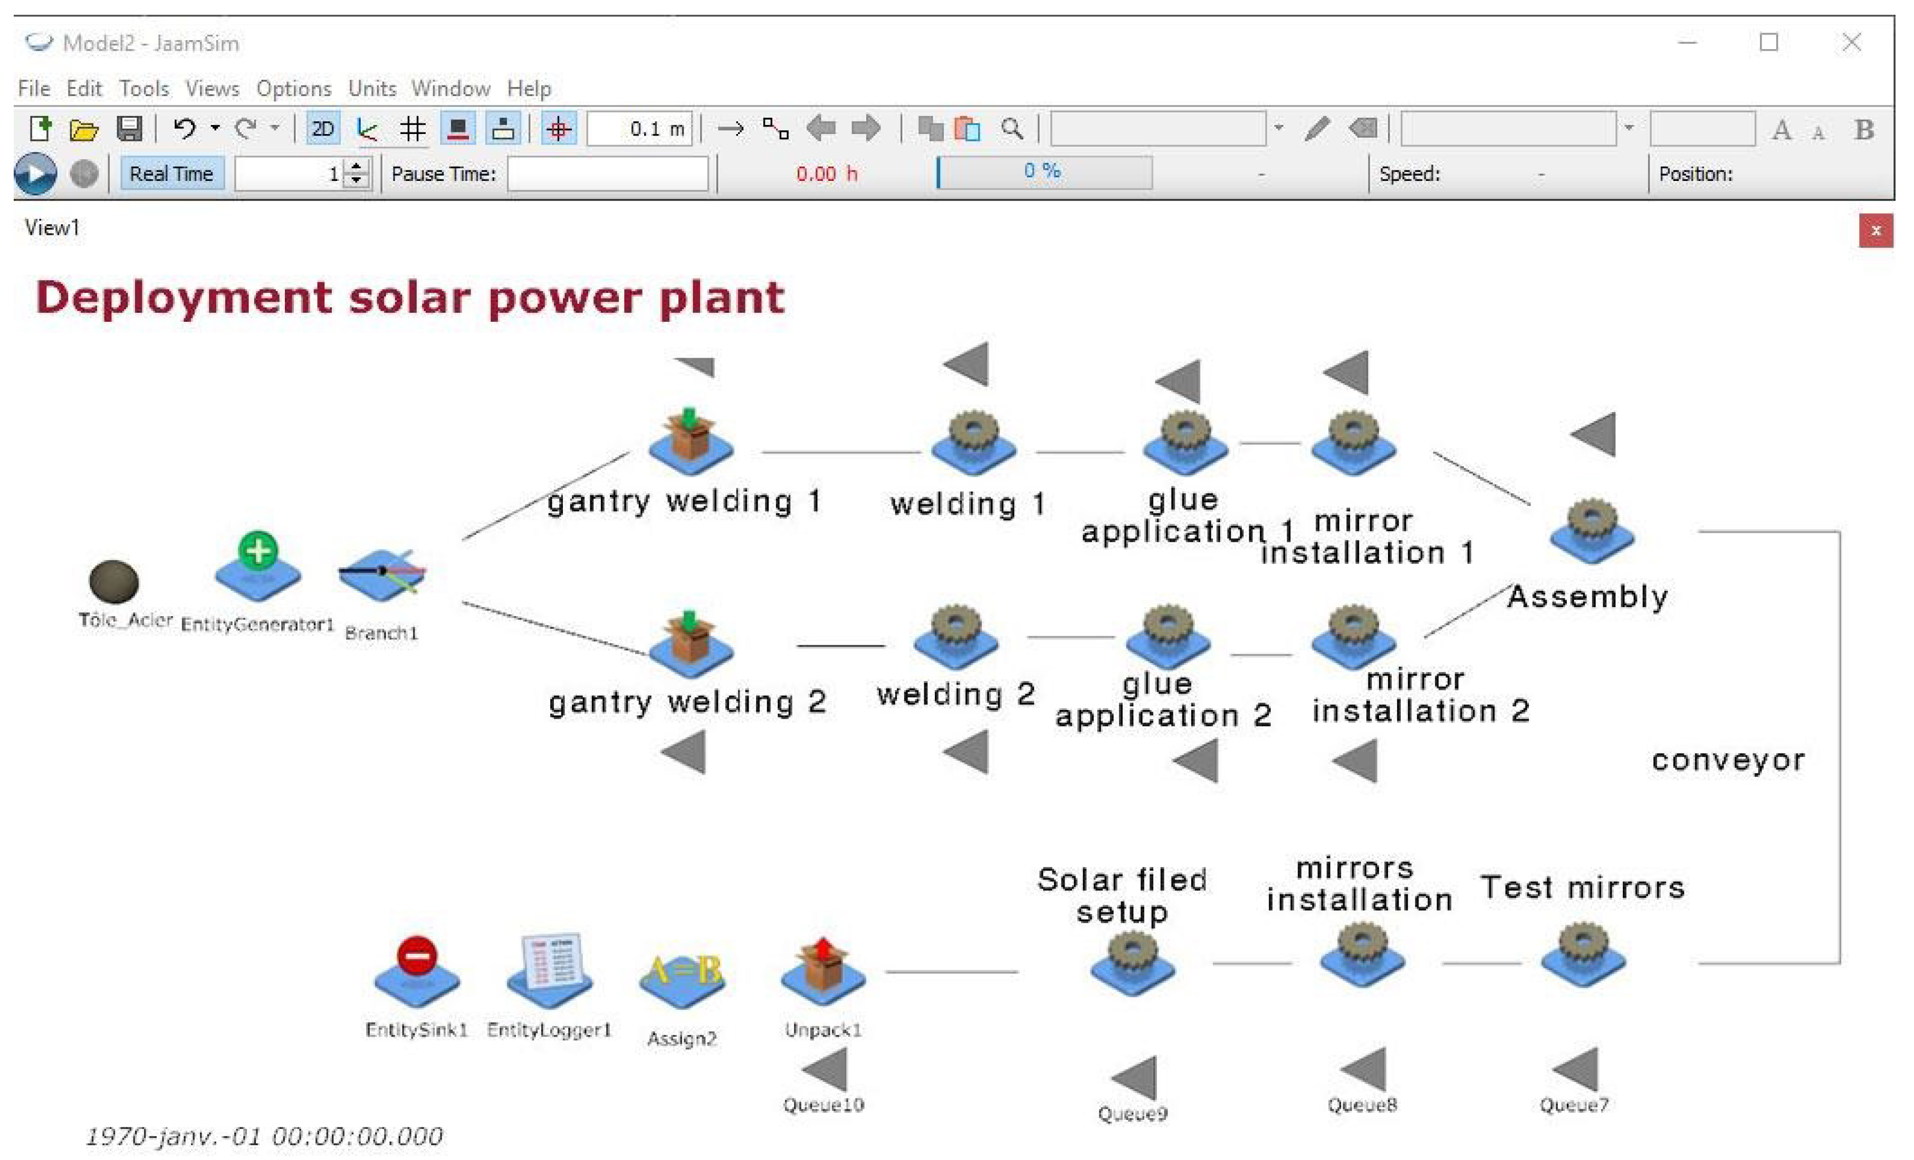
Task: Click the Bold B formatting button
Action: (x=1863, y=129)
